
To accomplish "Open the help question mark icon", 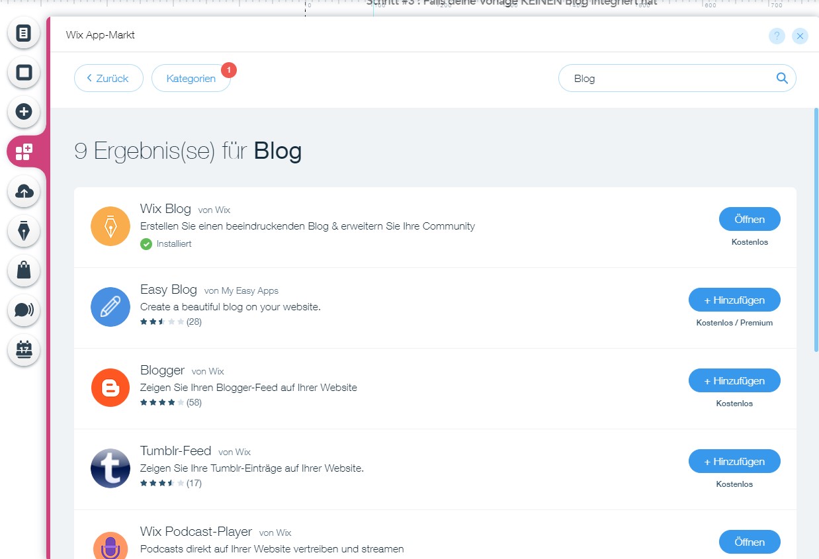I will pyautogui.click(x=776, y=36).
